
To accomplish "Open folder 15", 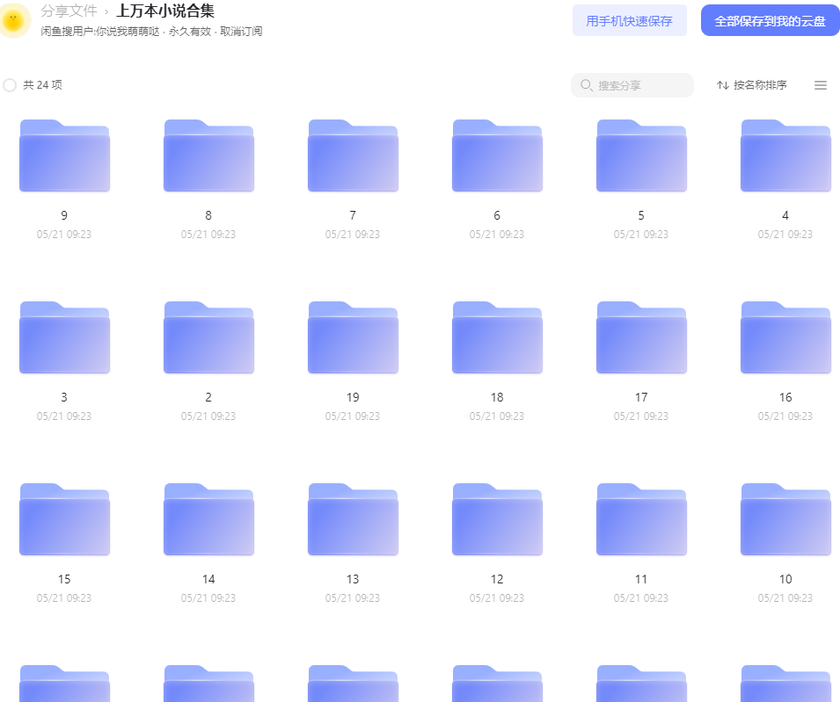I will (64, 519).
